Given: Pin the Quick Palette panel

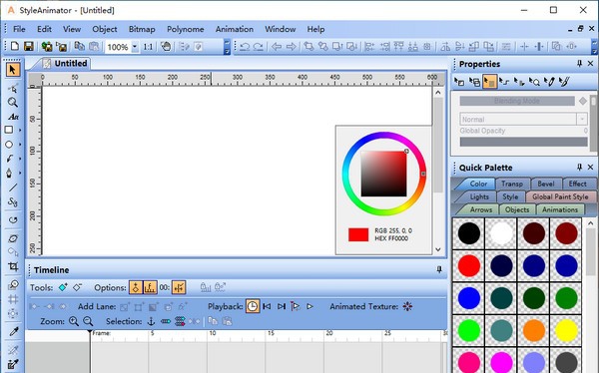Looking at the screenshot, I should click(x=579, y=168).
